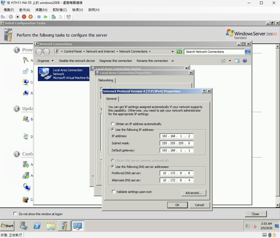Viewport: 280px width, 238px height.
Task: Select Obtain an IP address automatically
Action: pos(113,124)
